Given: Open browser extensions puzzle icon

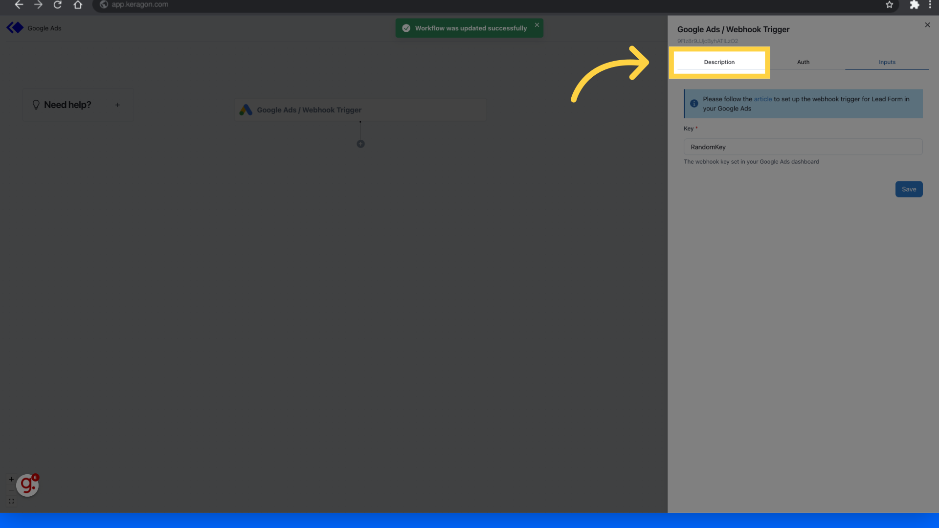Looking at the screenshot, I should point(914,5).
